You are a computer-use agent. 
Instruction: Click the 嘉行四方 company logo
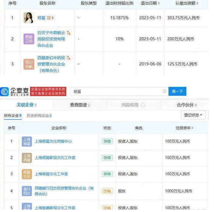pos(27,191)
